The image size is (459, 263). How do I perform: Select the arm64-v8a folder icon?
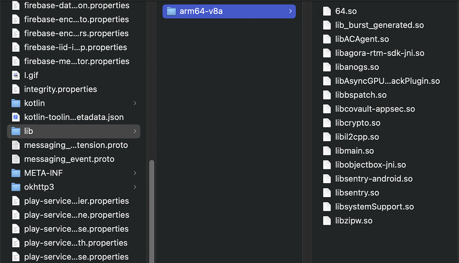(171, 11)
